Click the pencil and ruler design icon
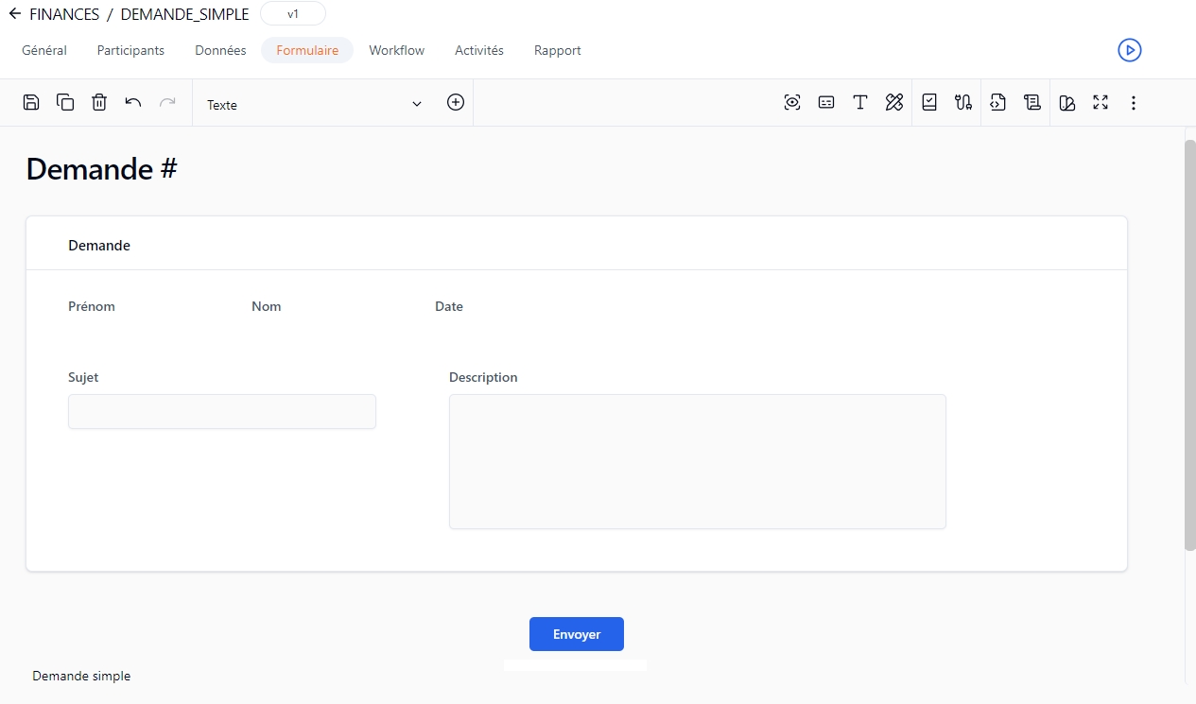Viewport: 1196px width, 704px height. pyautogui.click(x=894, y=103)
